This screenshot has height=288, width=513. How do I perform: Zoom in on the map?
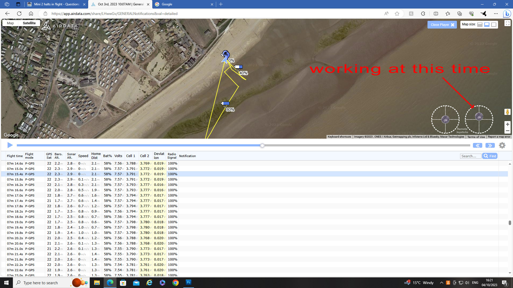tap(507, 124)
